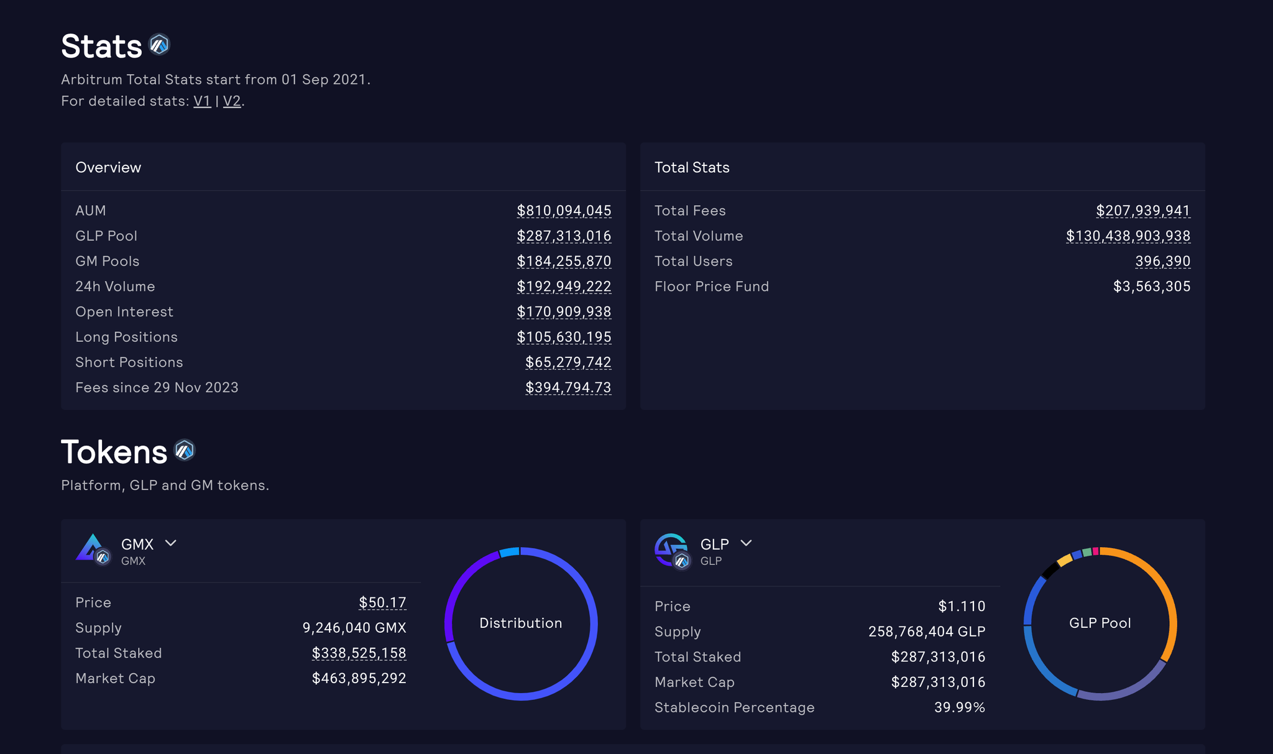Viewport: 1273px width, 754px height.
Task: Click the AUM value $810,094,045
Action: tap(564, 211)
